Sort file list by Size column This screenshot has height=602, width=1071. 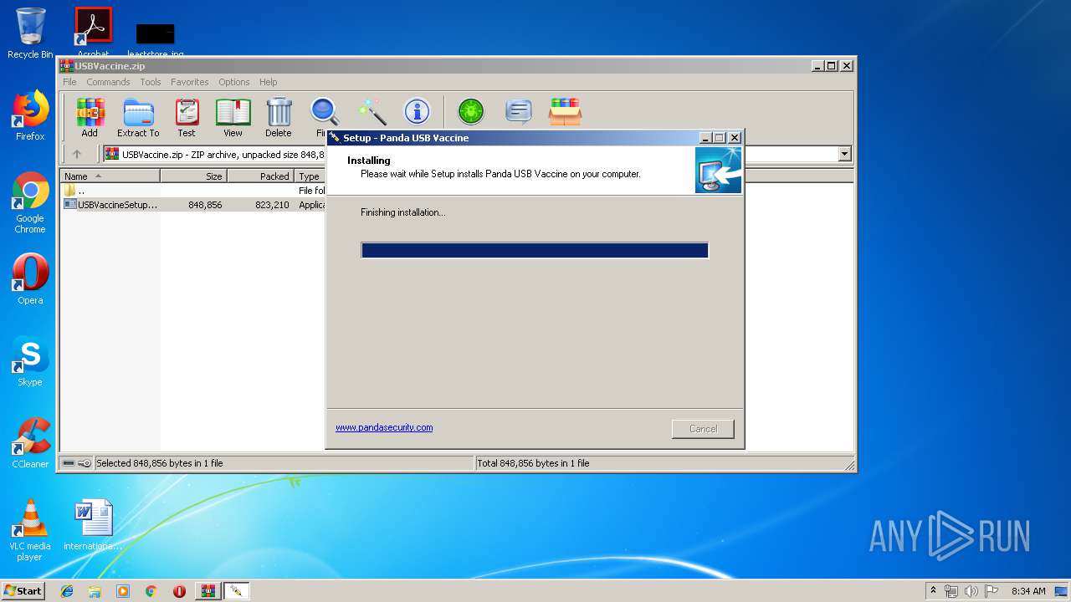click(x=193, y=176)
